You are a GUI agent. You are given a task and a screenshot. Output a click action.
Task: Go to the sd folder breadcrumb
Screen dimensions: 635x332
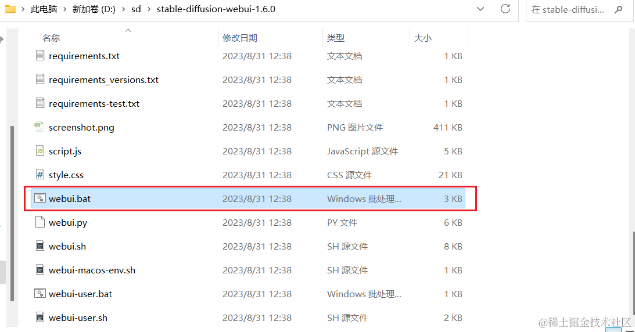136,9
